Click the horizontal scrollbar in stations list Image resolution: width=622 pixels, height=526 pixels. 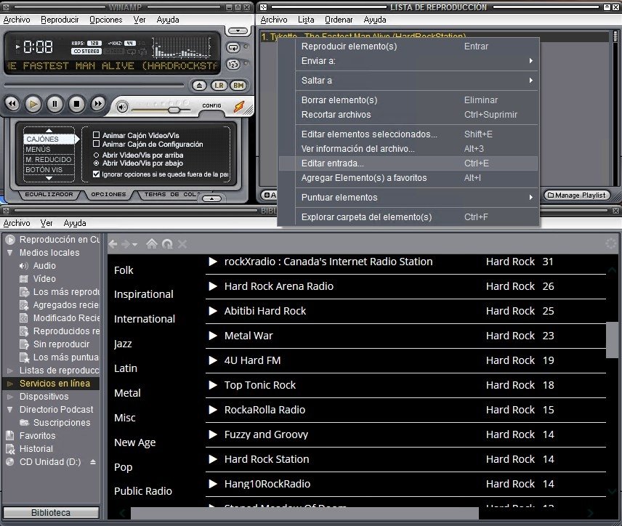[304, 513]
